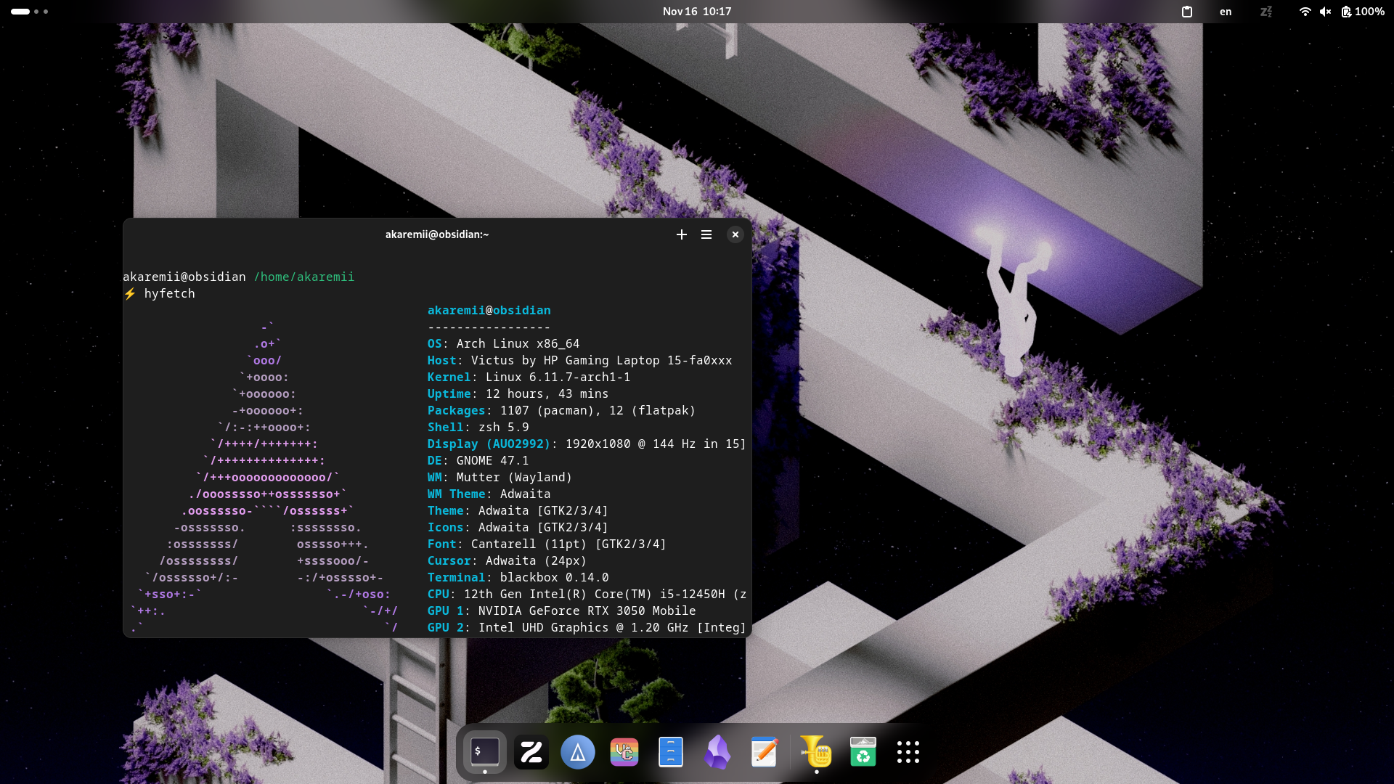Viewport: 1394px width, 784px height.
Task: Open the Text Editor pencil icon
Action: tap(764, 752)
